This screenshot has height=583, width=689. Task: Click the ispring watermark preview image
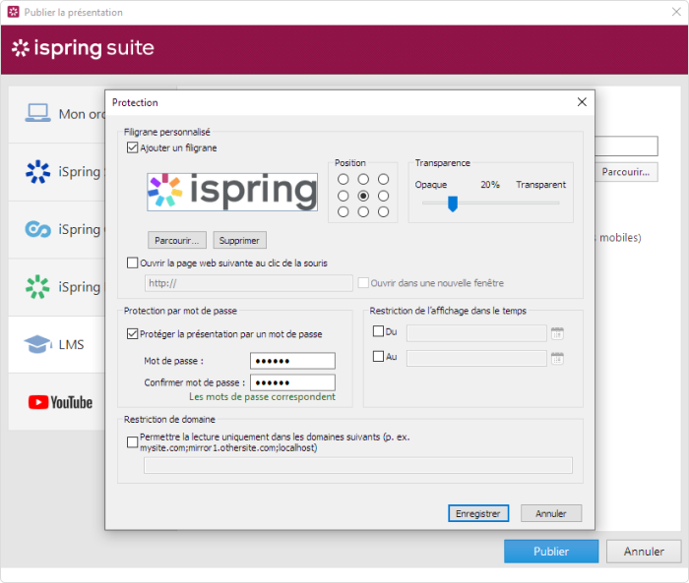232,192
